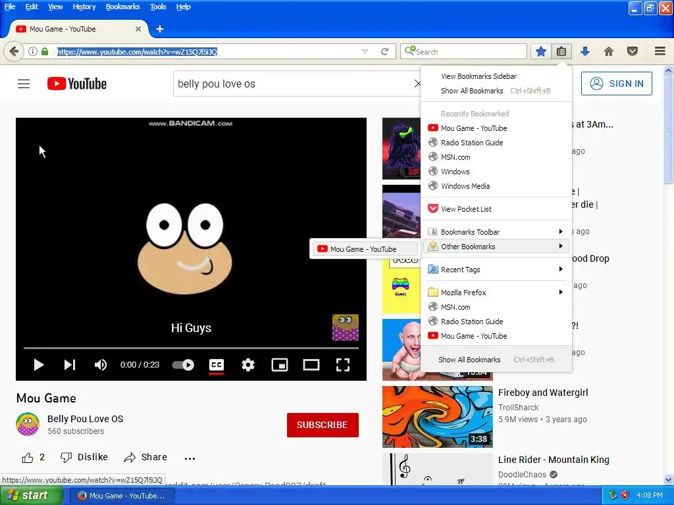Share the Mou Game video
The image size is (674, 505).
(145, 458)
